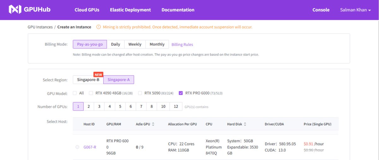Click the NEW badge on Singapore-B
This screenshot has height=160, width=379.
click(x=99, y=75)
